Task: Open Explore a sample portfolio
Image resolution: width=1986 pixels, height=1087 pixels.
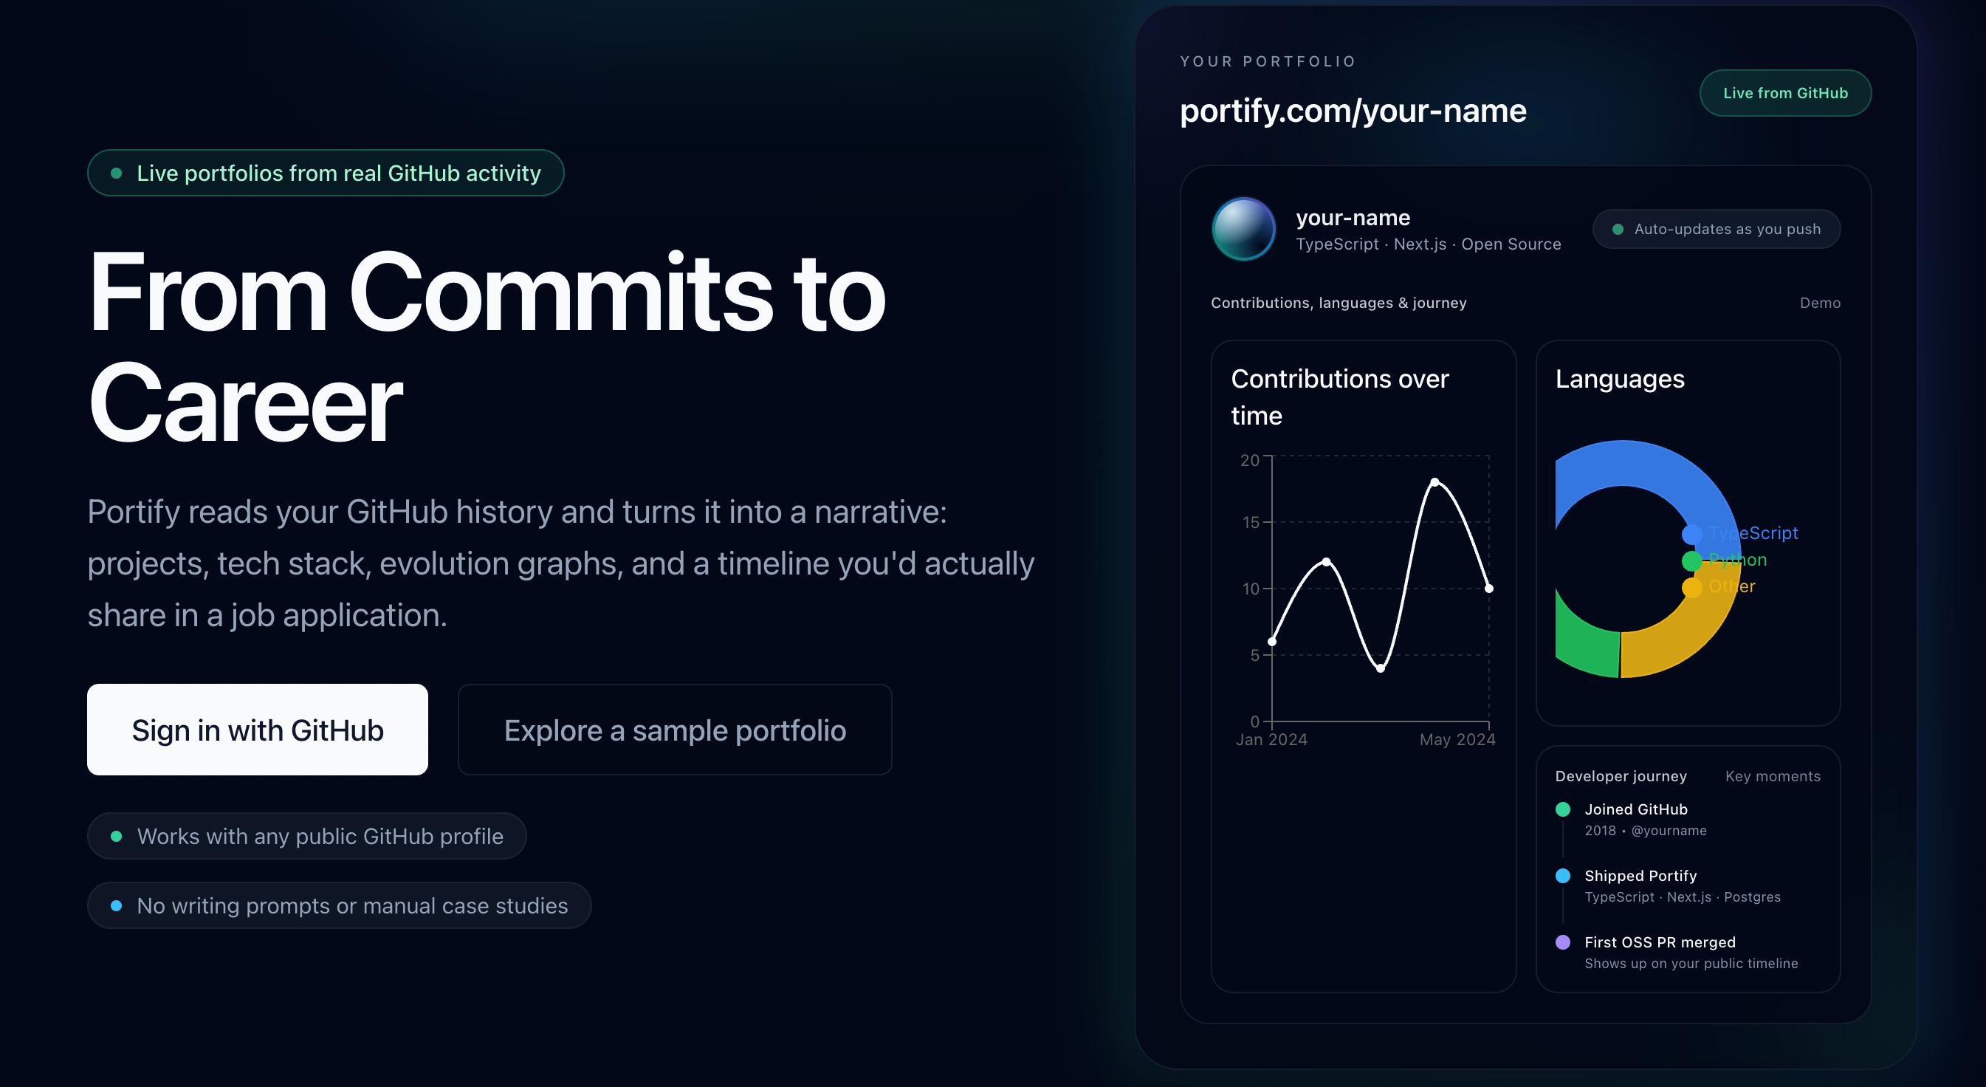Action: point(675,730)
